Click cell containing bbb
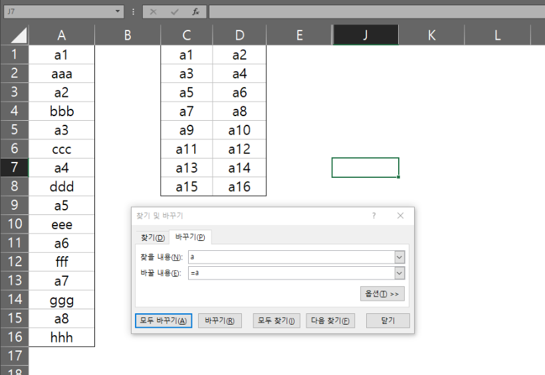Image resolution: width=545 pixels, height=375 pixels. tap(62, 111)
